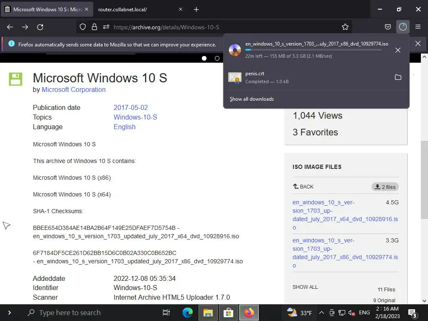The width and height of the screenshot is (428, 321).
Task: Expand SHOW ALL files
Action: point(305,287)
